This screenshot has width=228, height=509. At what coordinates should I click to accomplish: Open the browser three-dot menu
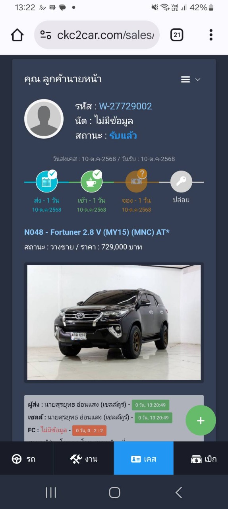(x=211, y=35)
